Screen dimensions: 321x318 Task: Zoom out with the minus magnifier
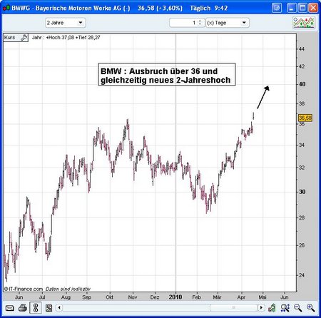(x=297, y=308)
